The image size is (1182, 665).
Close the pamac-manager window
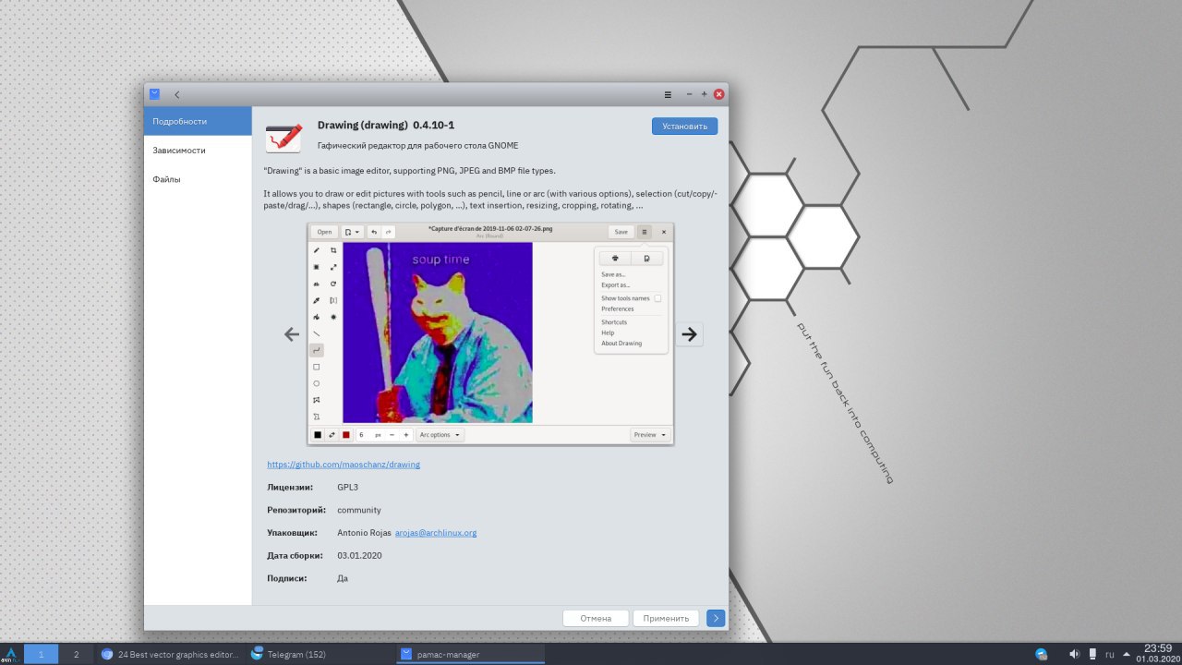pyautogui.click(x=719, y=94)
